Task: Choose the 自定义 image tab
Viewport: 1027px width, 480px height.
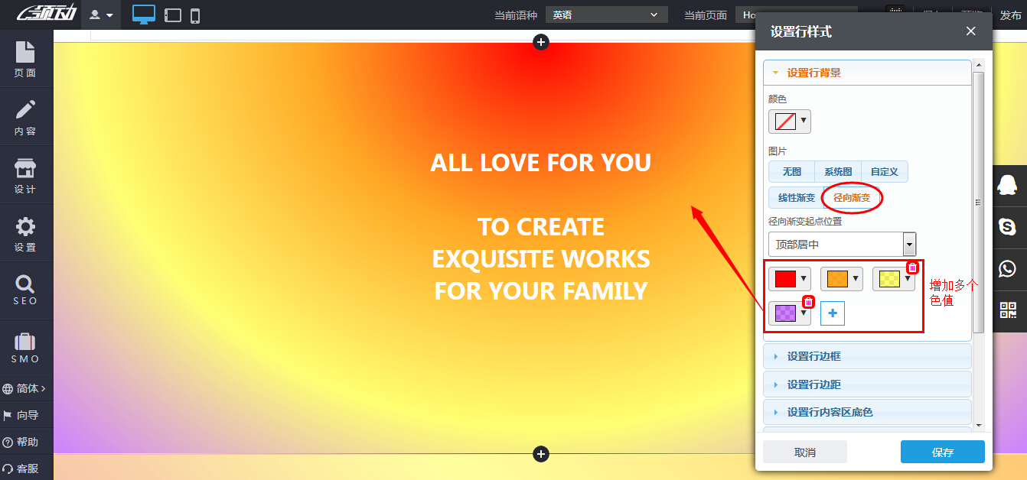Action: coord(884,172)
